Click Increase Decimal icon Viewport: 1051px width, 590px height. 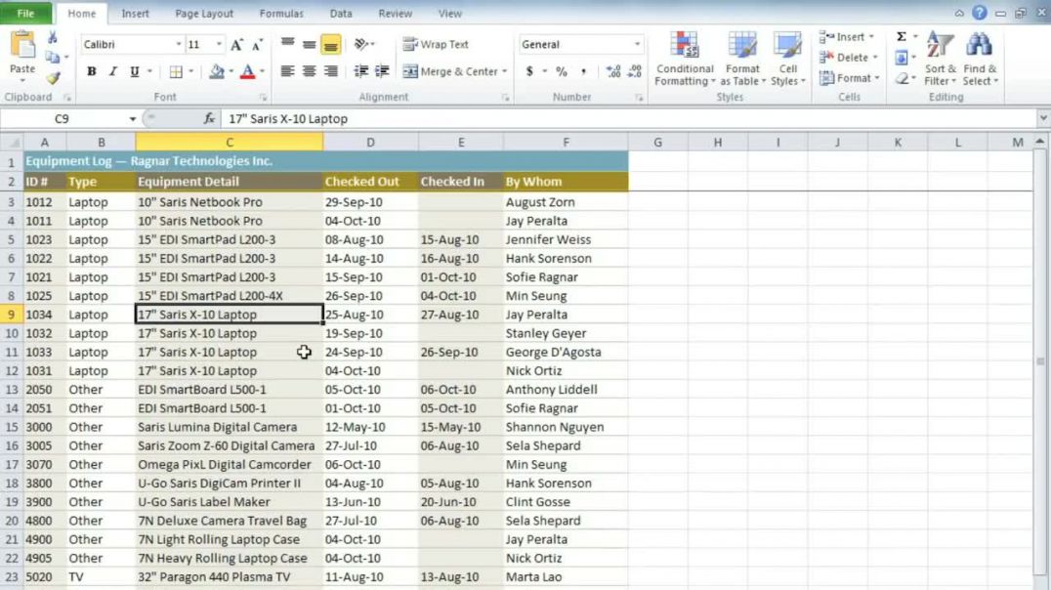(x=612, y=71)
